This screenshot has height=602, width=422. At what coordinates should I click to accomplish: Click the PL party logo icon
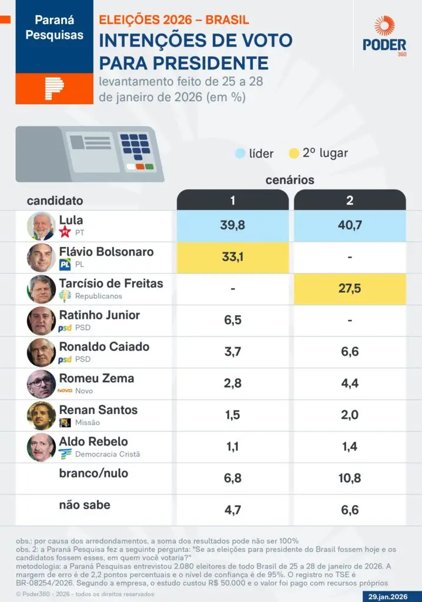point(65,265)
